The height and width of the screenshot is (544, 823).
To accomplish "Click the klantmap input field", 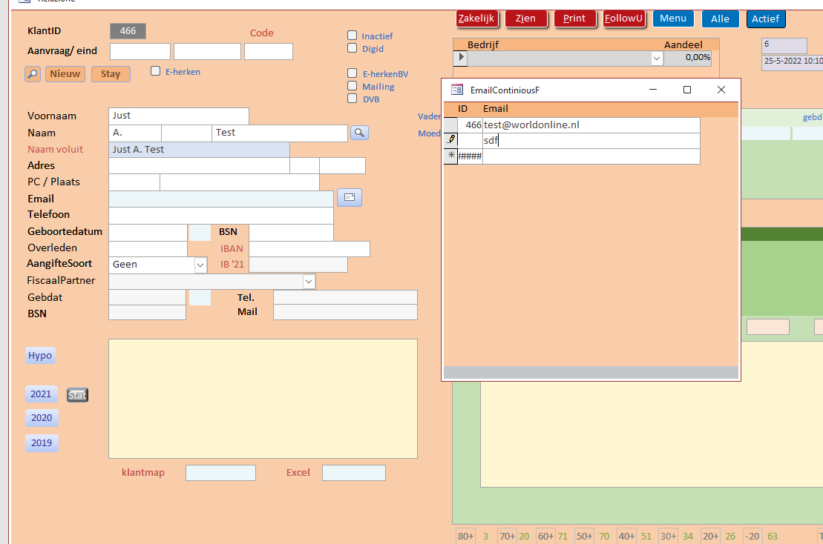I will pyautogui.click(x=220, y=473).
